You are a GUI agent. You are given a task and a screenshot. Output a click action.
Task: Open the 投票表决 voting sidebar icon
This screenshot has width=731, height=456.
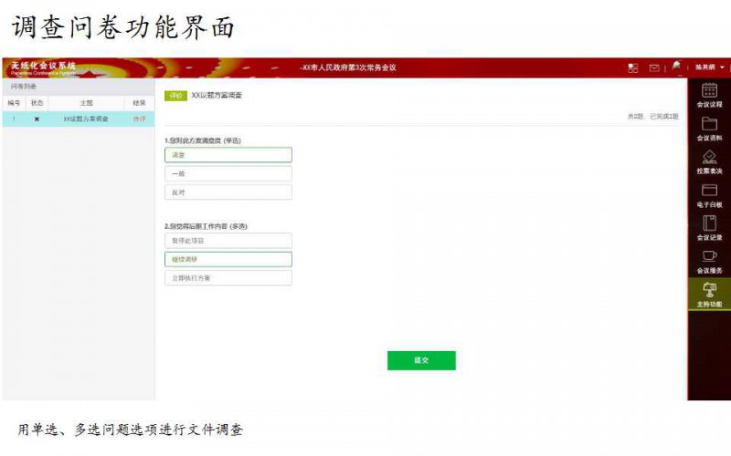(709, 162)
